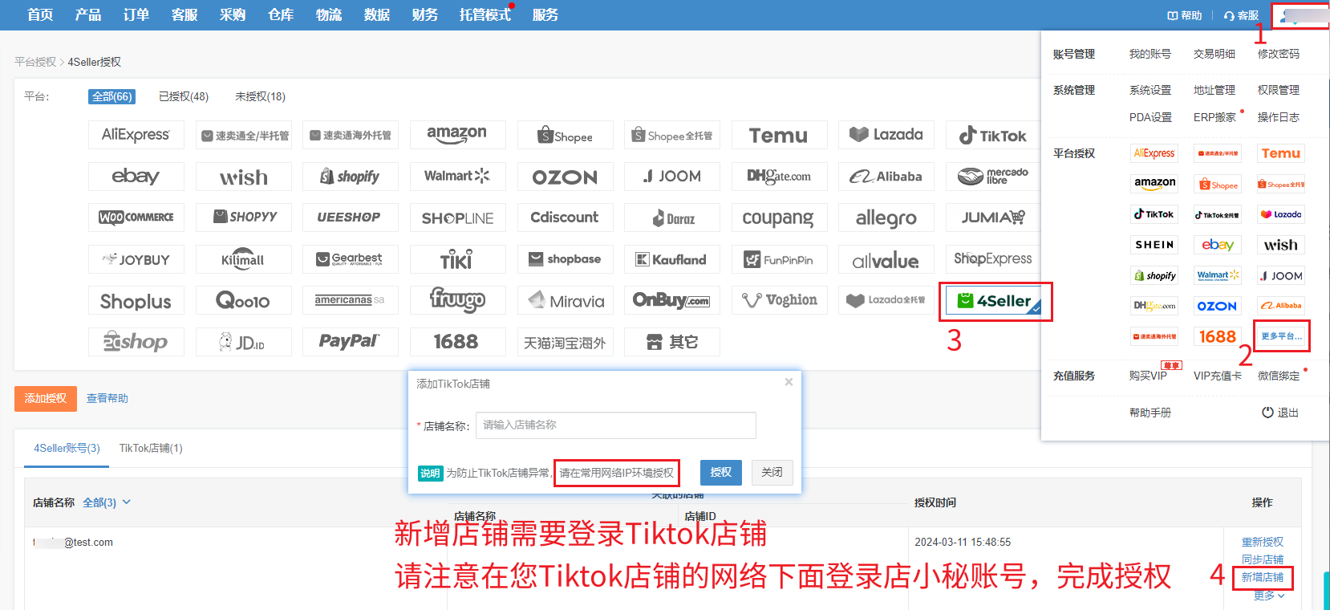Switch to the TikTok店铺(1) tab

coord(151,448)
